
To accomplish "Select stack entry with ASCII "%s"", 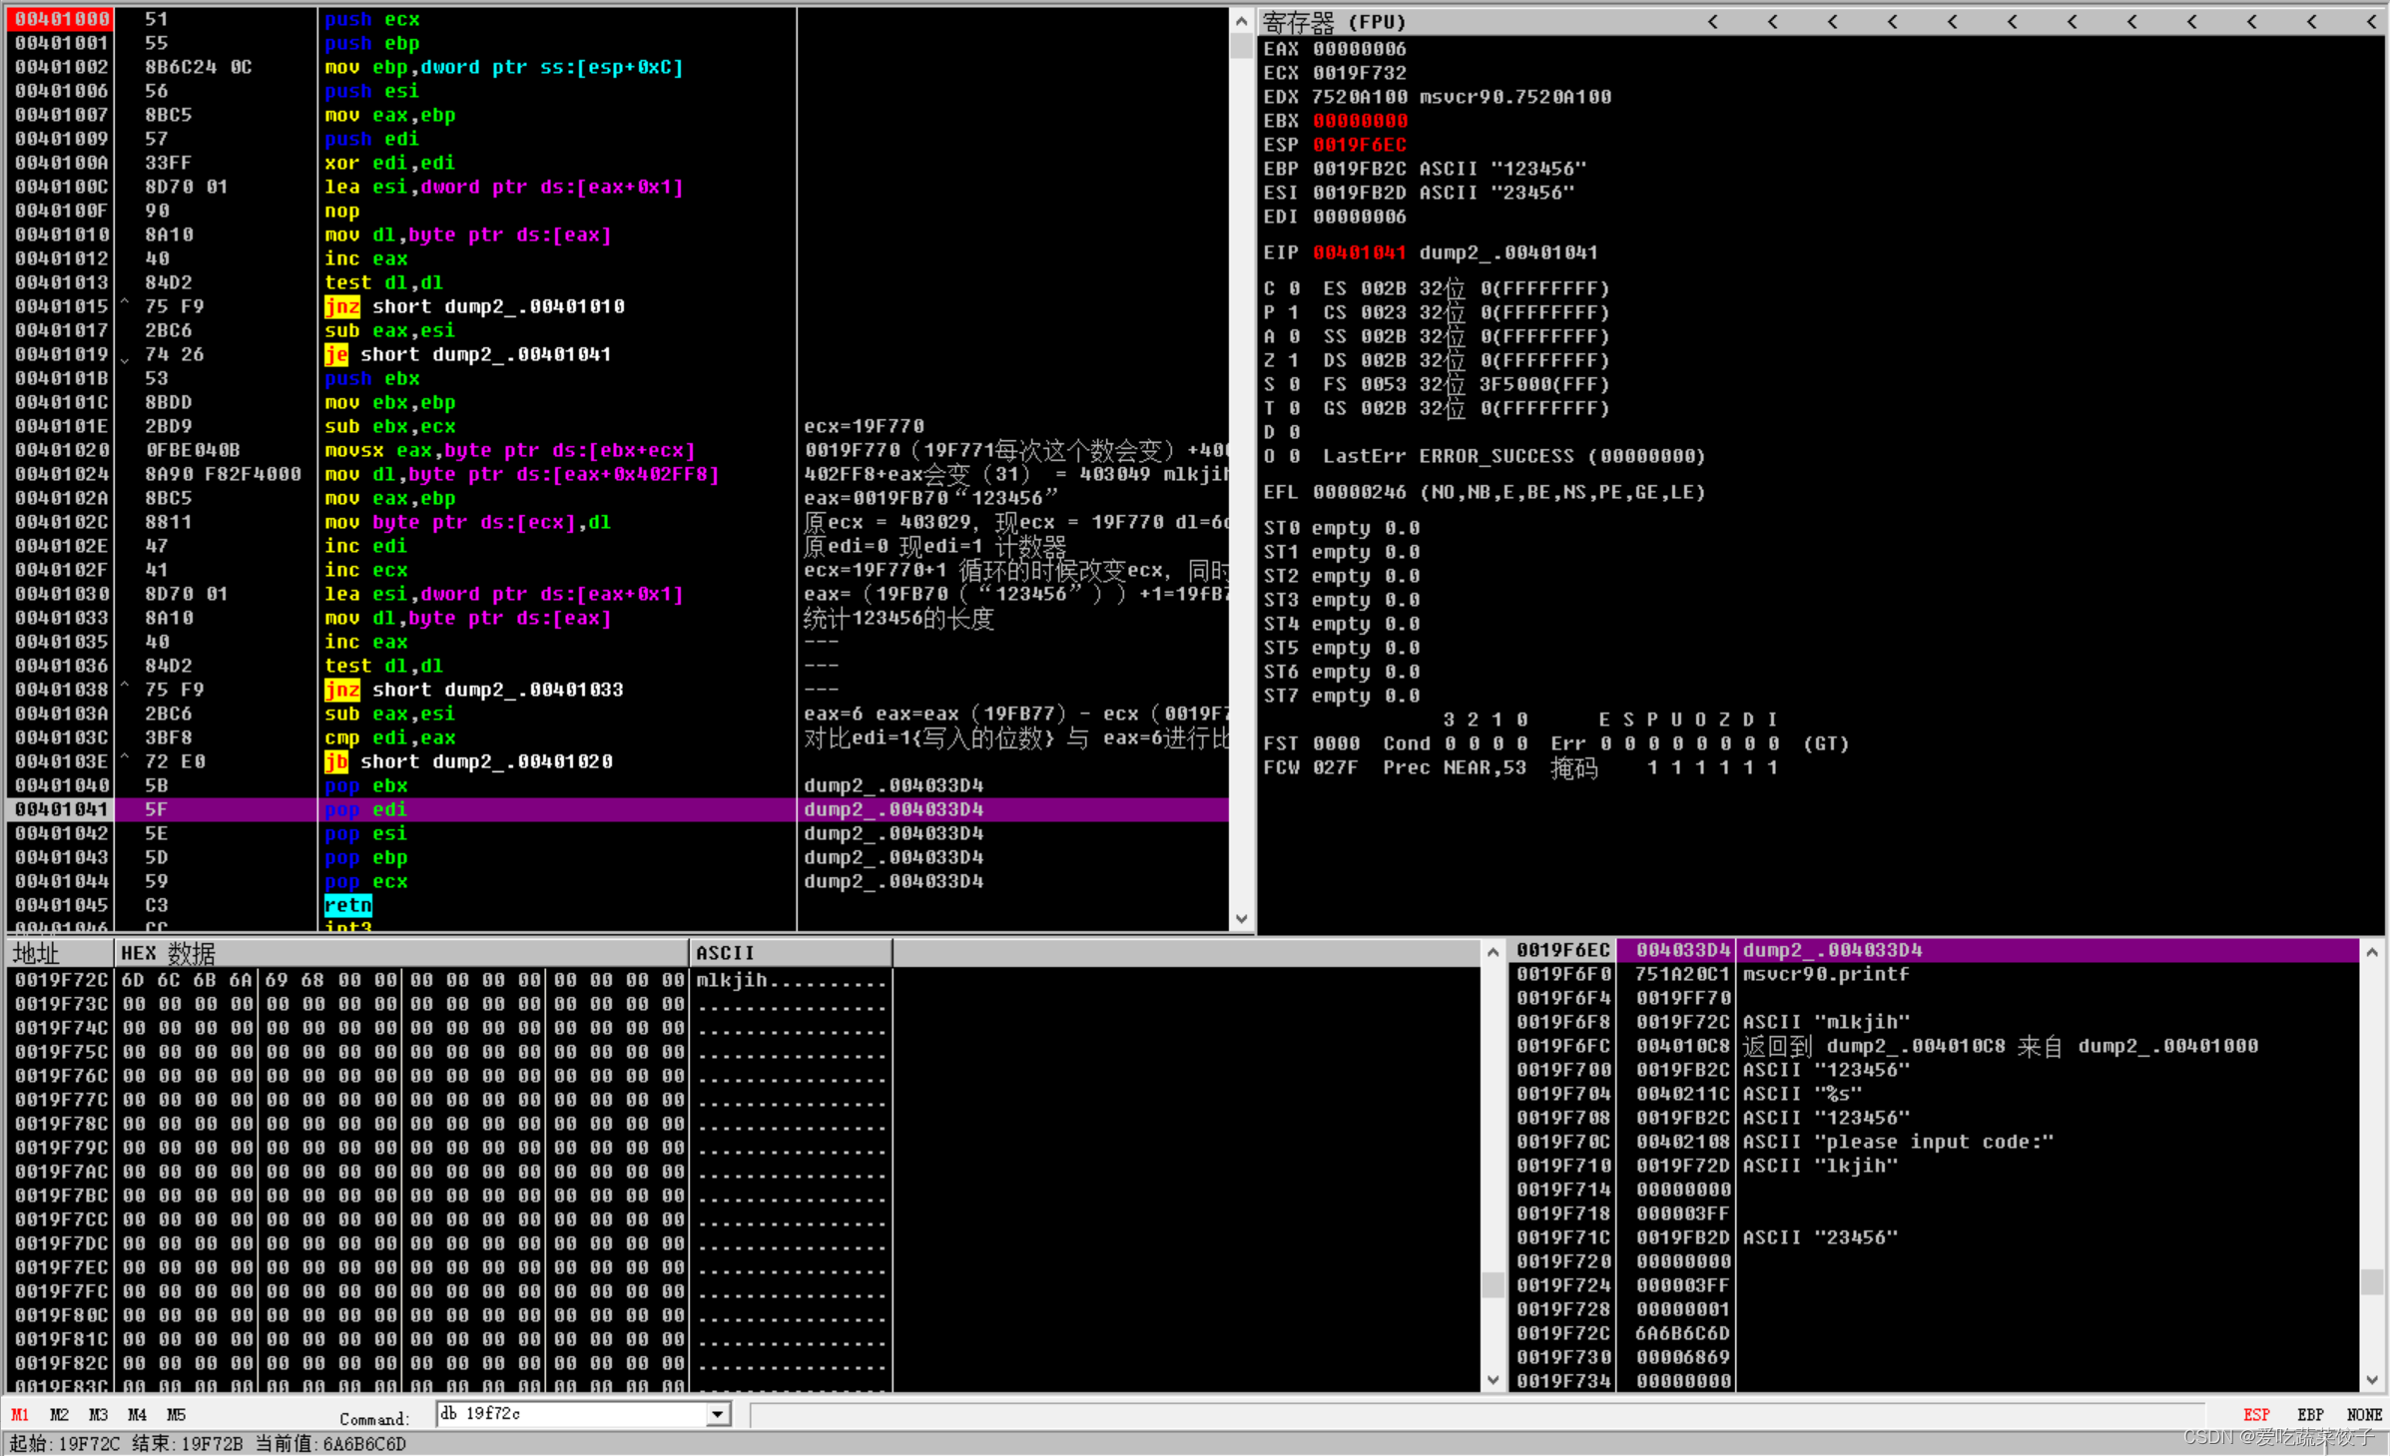I will 1935,1094.
